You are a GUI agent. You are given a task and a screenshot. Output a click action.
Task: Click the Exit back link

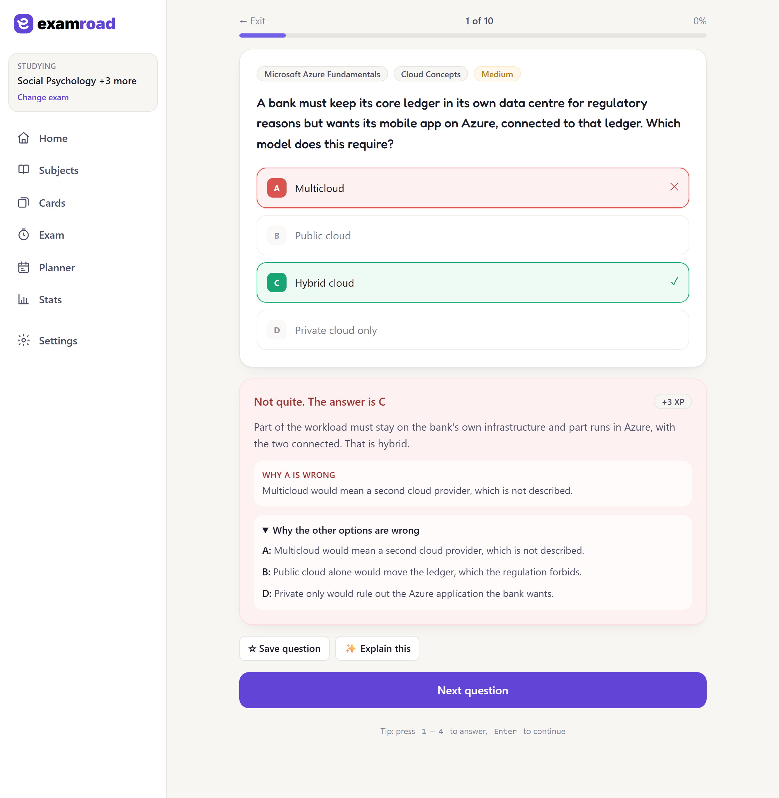(x=252, y=21)
